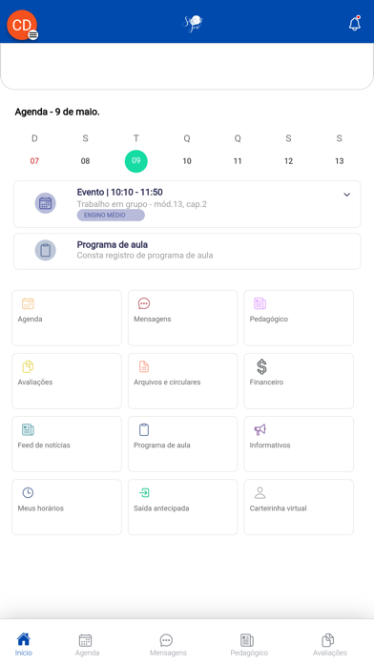This screenshot has width=374, height=664.
Task: Select day 07 in week strip
Action: pyautogui.click(x=34, y=161)
